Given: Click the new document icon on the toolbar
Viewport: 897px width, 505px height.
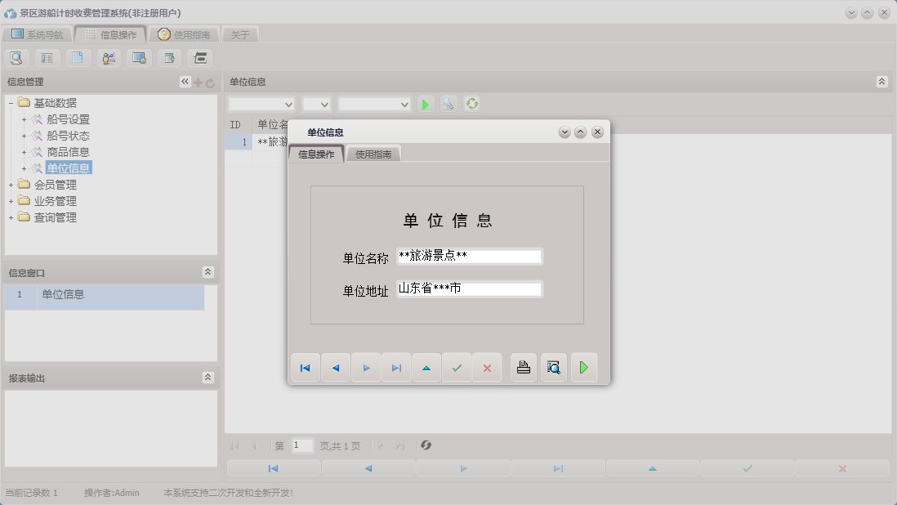Looking at the screenshot, I should 78,58.
